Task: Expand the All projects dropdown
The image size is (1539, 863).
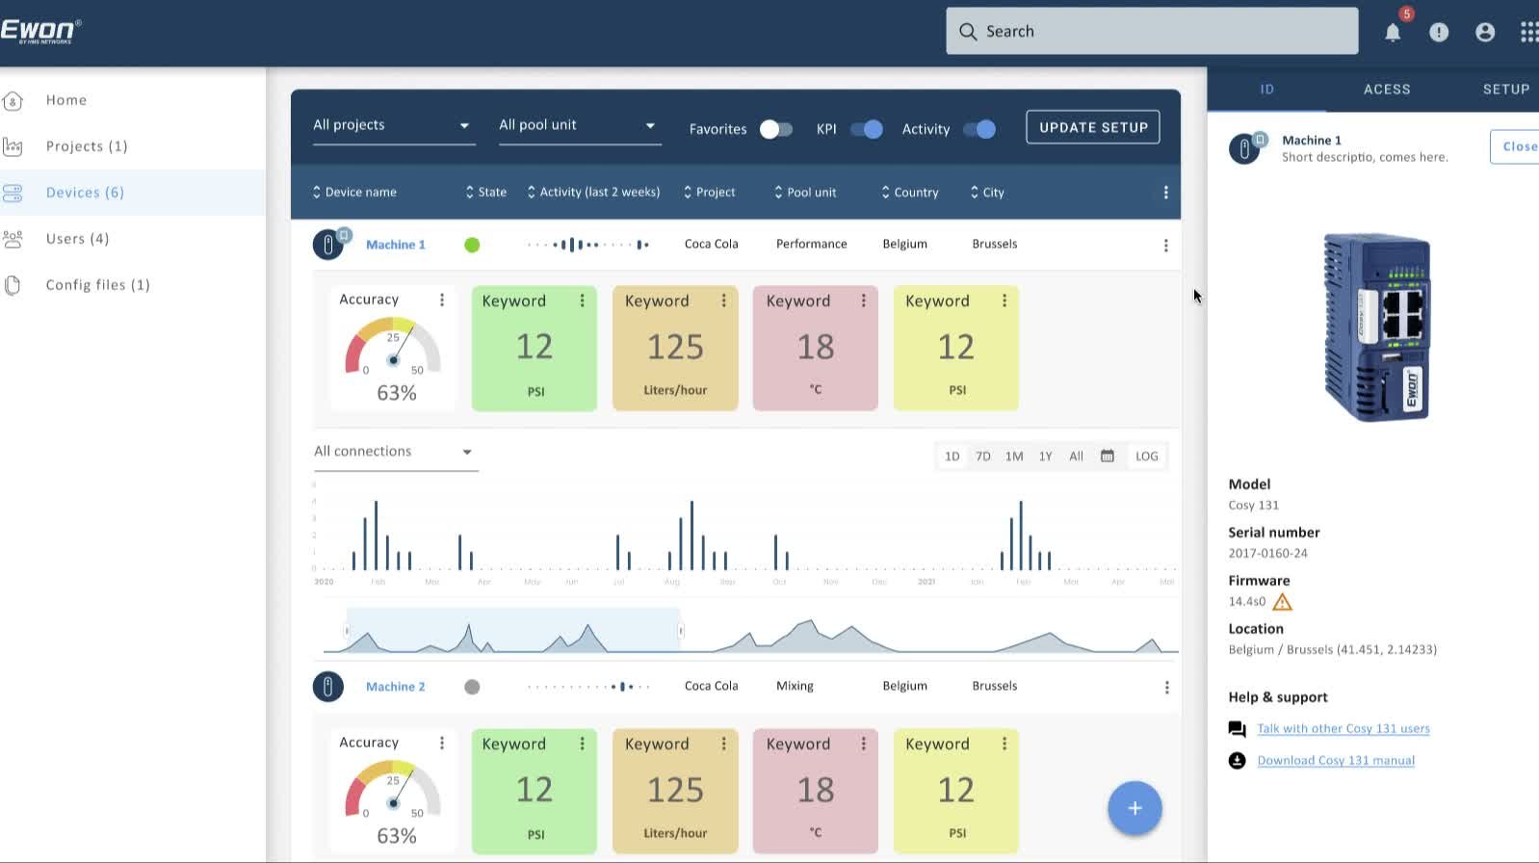Action: 394,126
